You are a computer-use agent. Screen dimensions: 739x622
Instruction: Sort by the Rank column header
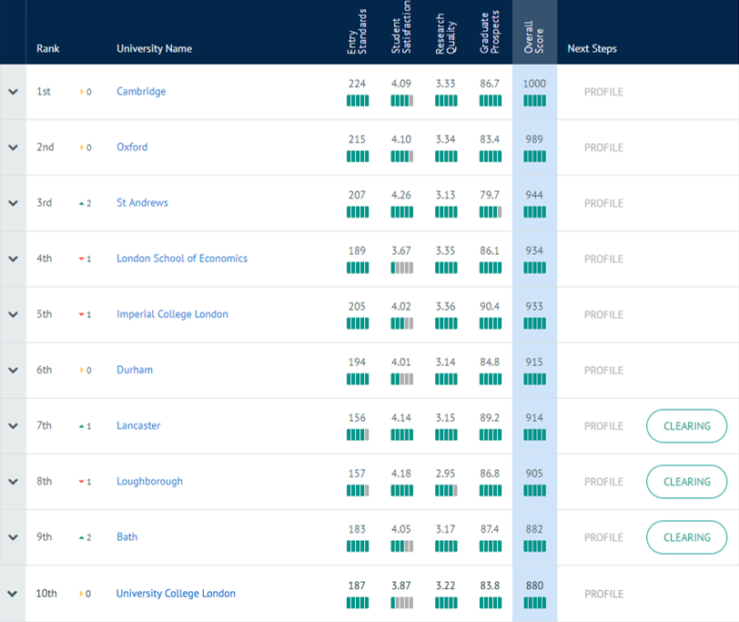(x=48, y=48)
